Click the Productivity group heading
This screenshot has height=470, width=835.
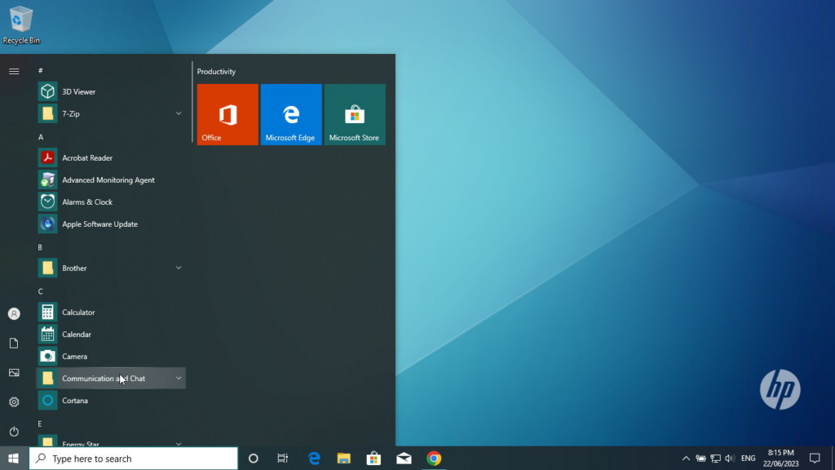(x=216, y=72)
